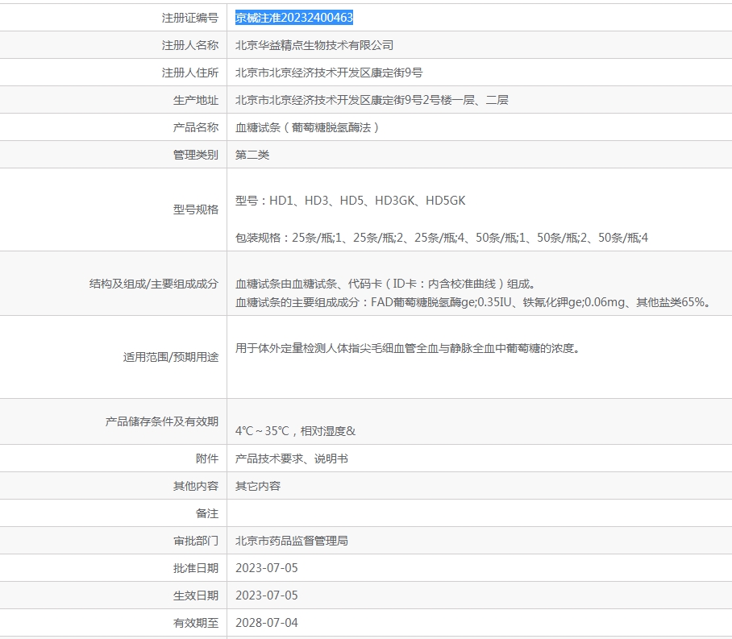Screen dimensions: 732x639
Task: Click intended use text 用于体外定量检测
Action: click(408, 348)
